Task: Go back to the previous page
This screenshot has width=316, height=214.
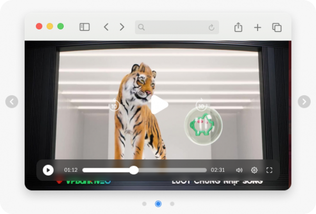Action: point(106,27)
